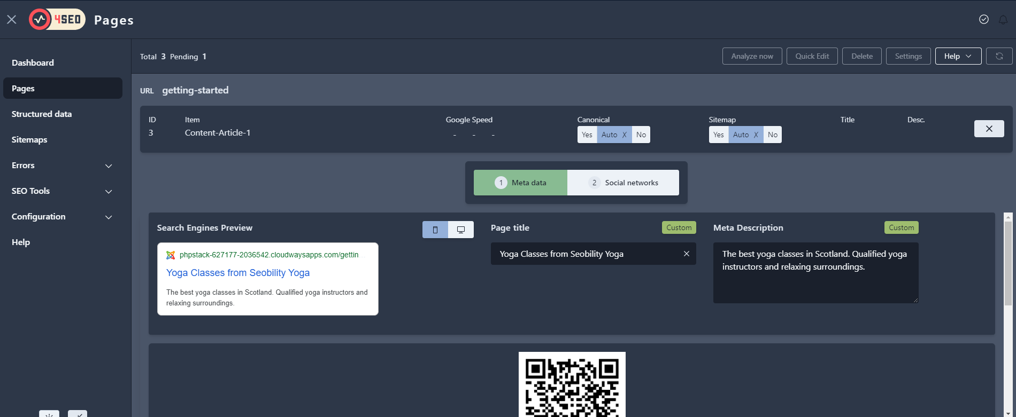Click the Meta Description text area

coord(816,273)
